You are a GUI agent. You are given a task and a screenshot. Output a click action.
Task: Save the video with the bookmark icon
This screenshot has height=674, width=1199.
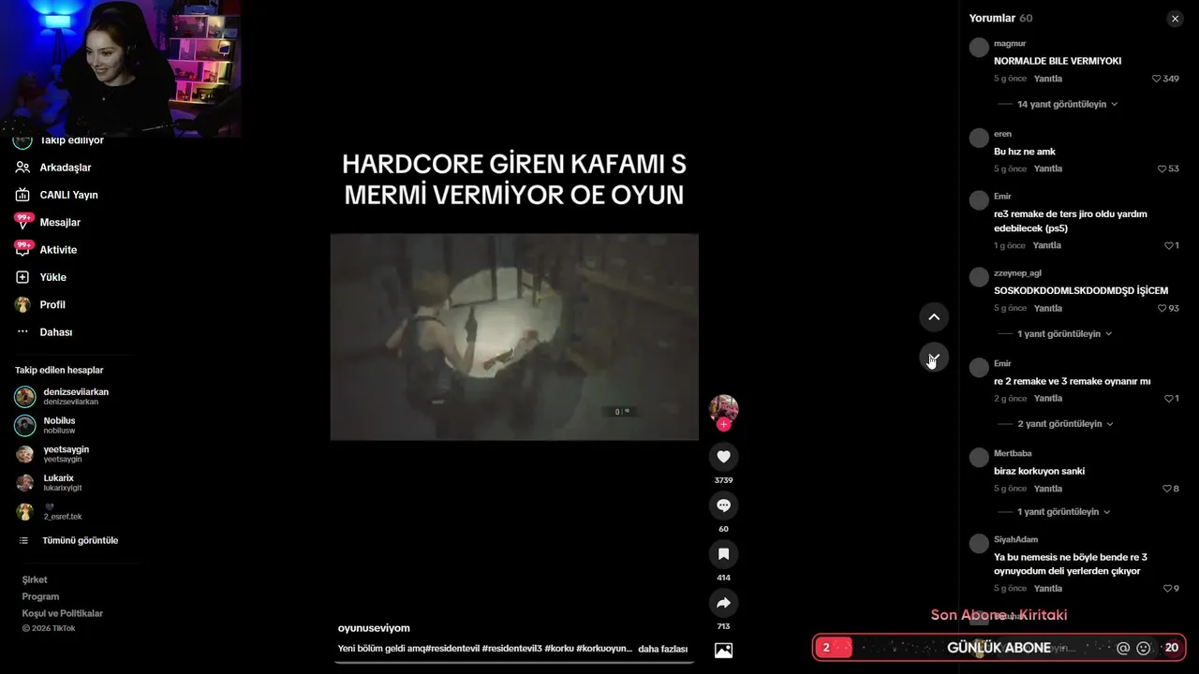[x=723, y=554]
